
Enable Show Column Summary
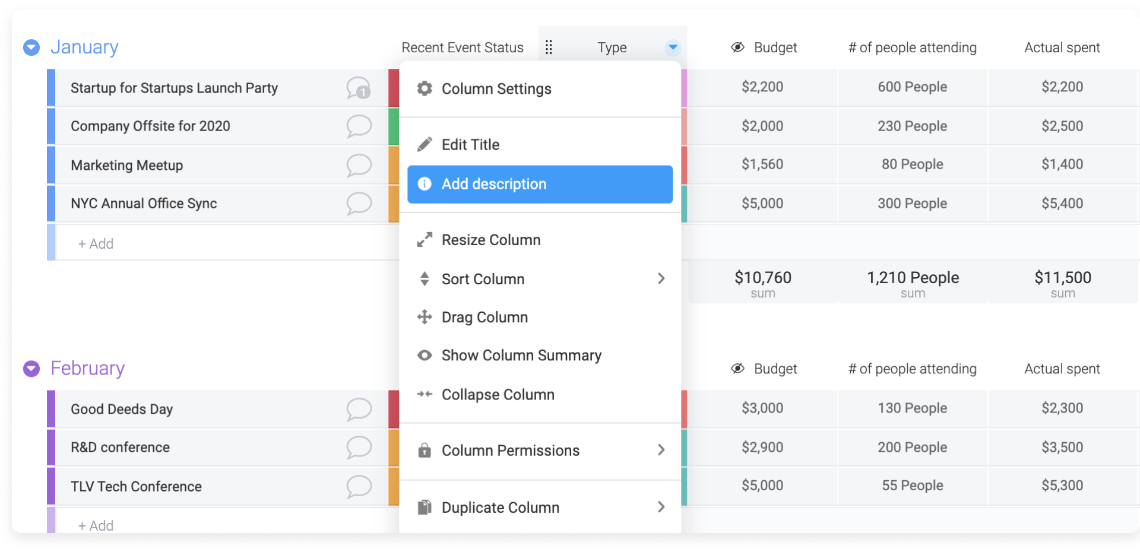point(521,355)
